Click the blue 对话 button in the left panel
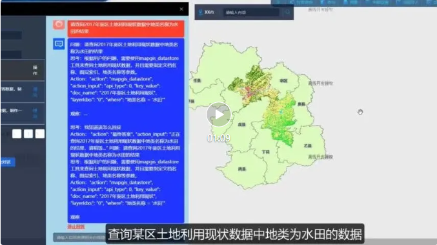Screen dimensions: 437x245 (8, 162)
